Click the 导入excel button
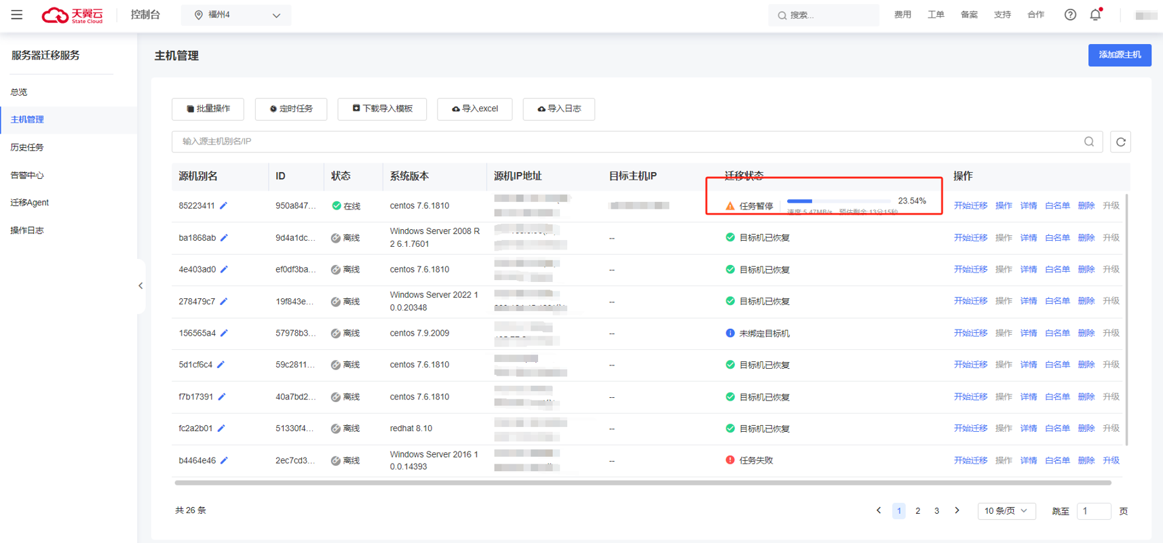Screen dimensions: 1163x543 coord(474,109)
